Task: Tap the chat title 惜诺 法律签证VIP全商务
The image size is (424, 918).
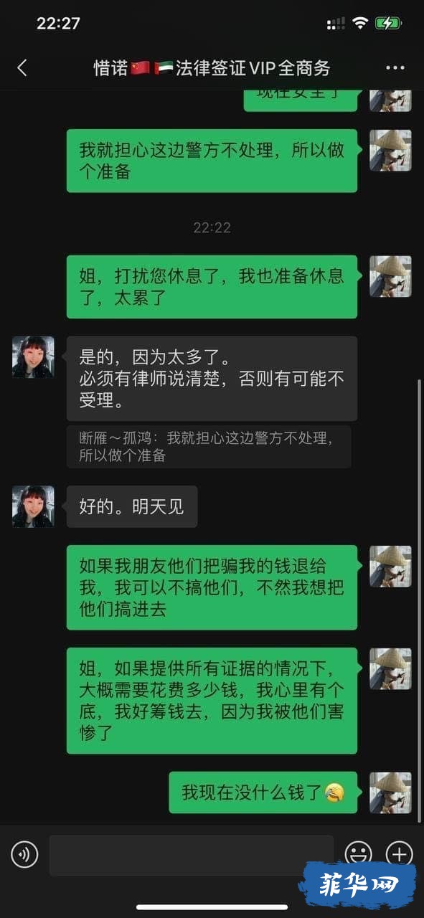Action: point(212,68)
